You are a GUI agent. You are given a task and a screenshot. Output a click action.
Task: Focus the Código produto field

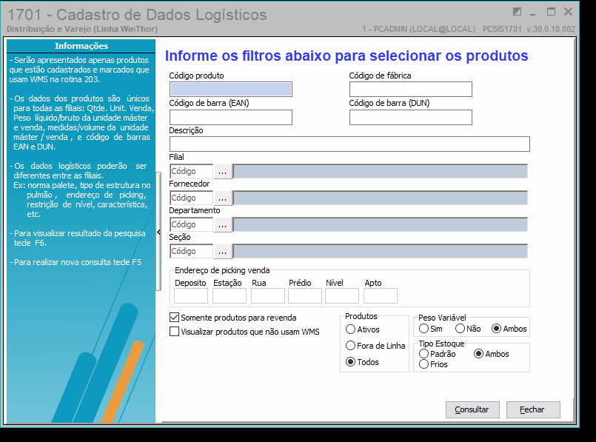[x=231, y=90]
